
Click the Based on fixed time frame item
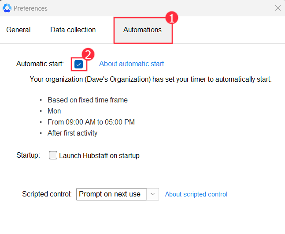tap(88, 100)
